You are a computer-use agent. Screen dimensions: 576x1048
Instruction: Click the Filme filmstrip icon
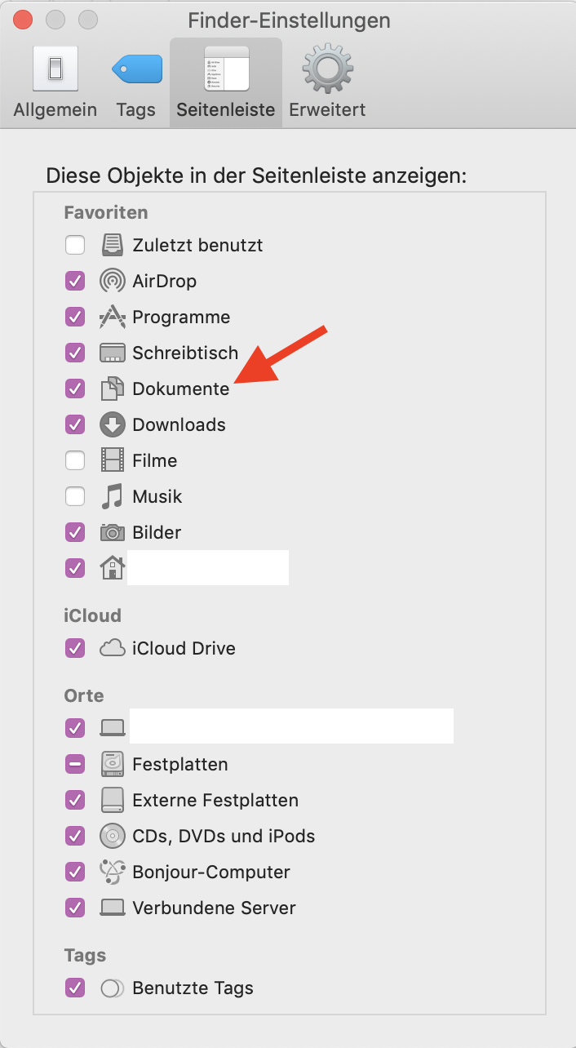click(113, 460)
